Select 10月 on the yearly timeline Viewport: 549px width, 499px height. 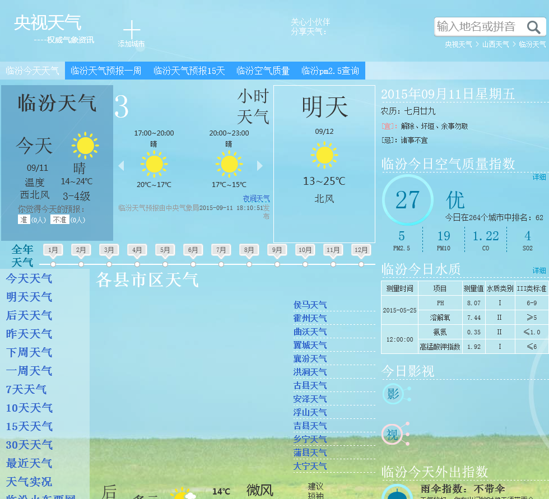(x=305, y=250)
